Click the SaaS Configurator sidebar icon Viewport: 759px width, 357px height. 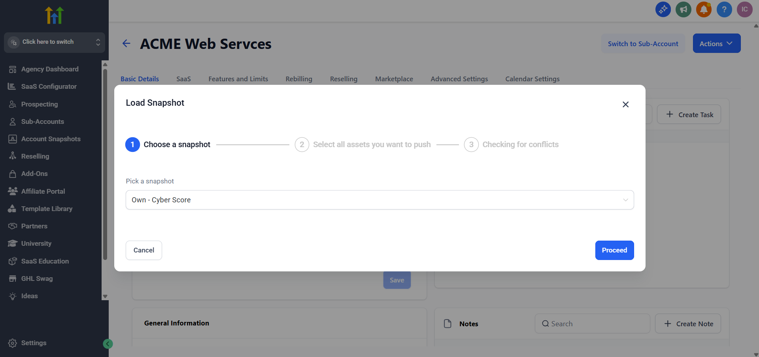(x=12, y=86)
